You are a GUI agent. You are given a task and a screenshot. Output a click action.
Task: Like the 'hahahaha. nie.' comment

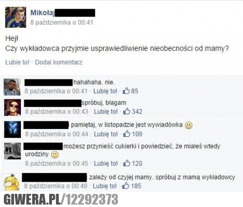click(x=105, y=91)
